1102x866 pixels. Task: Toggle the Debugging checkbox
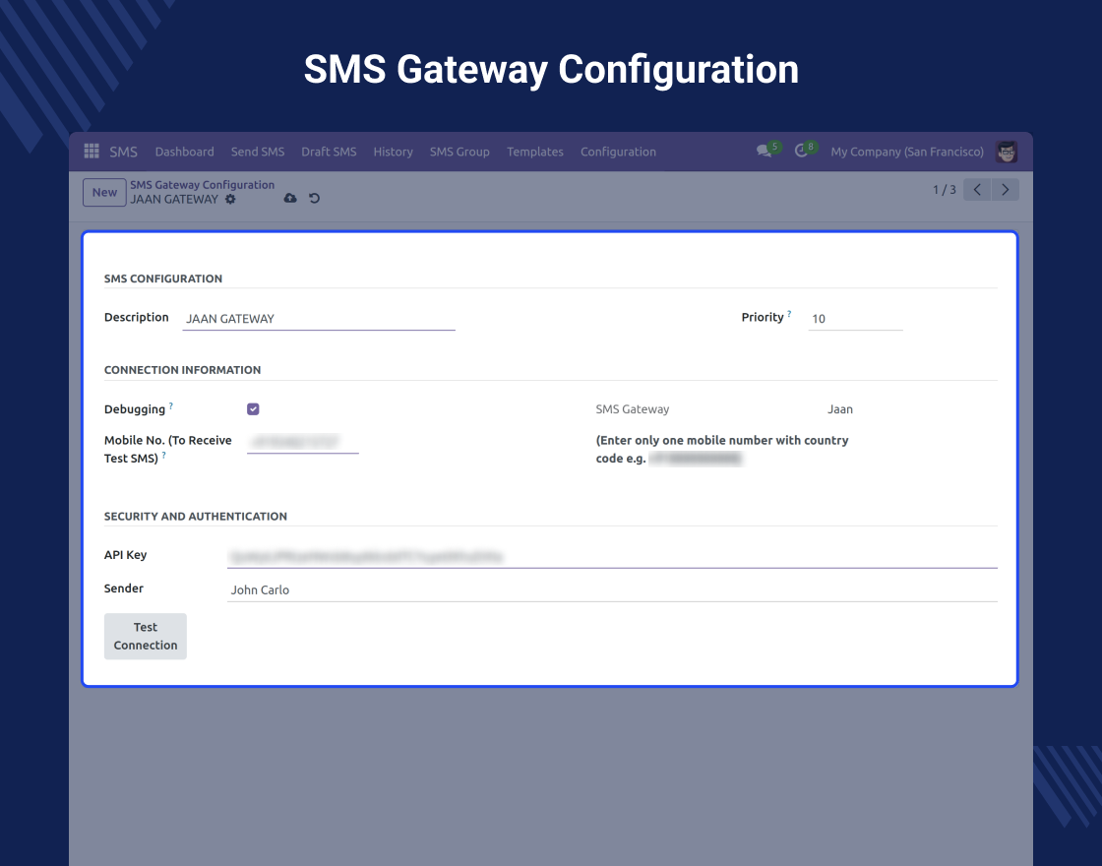click(254, 409)
